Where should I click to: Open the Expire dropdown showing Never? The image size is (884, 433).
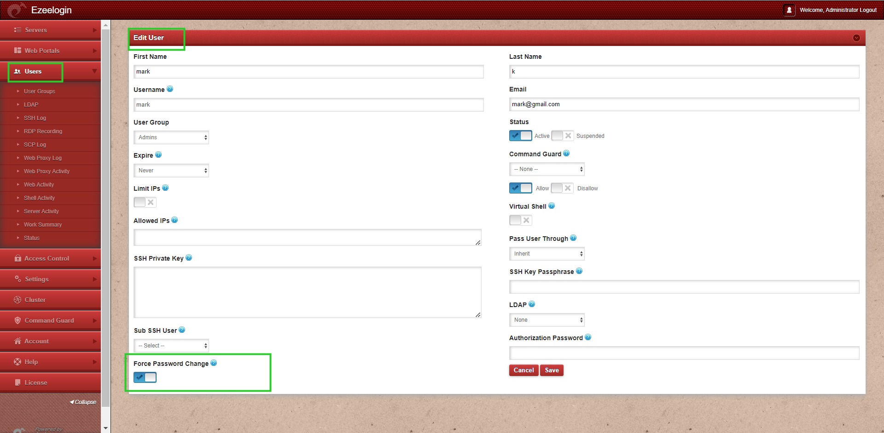click(x=171, y=171)
